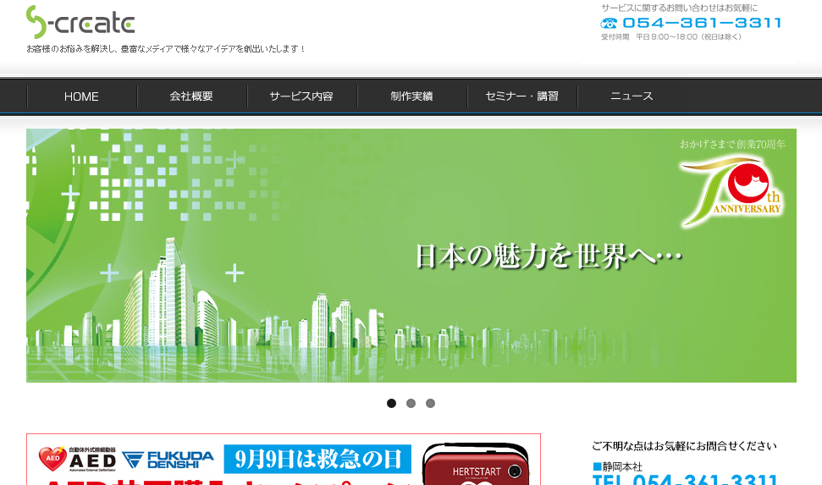Viewport: 822px width, 485px height.
Task: Click the sidebar TEL 054-361-3311 number
Action: pos(684,480)
